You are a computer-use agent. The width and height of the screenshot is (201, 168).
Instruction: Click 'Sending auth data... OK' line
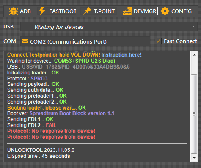click(35, 90)
